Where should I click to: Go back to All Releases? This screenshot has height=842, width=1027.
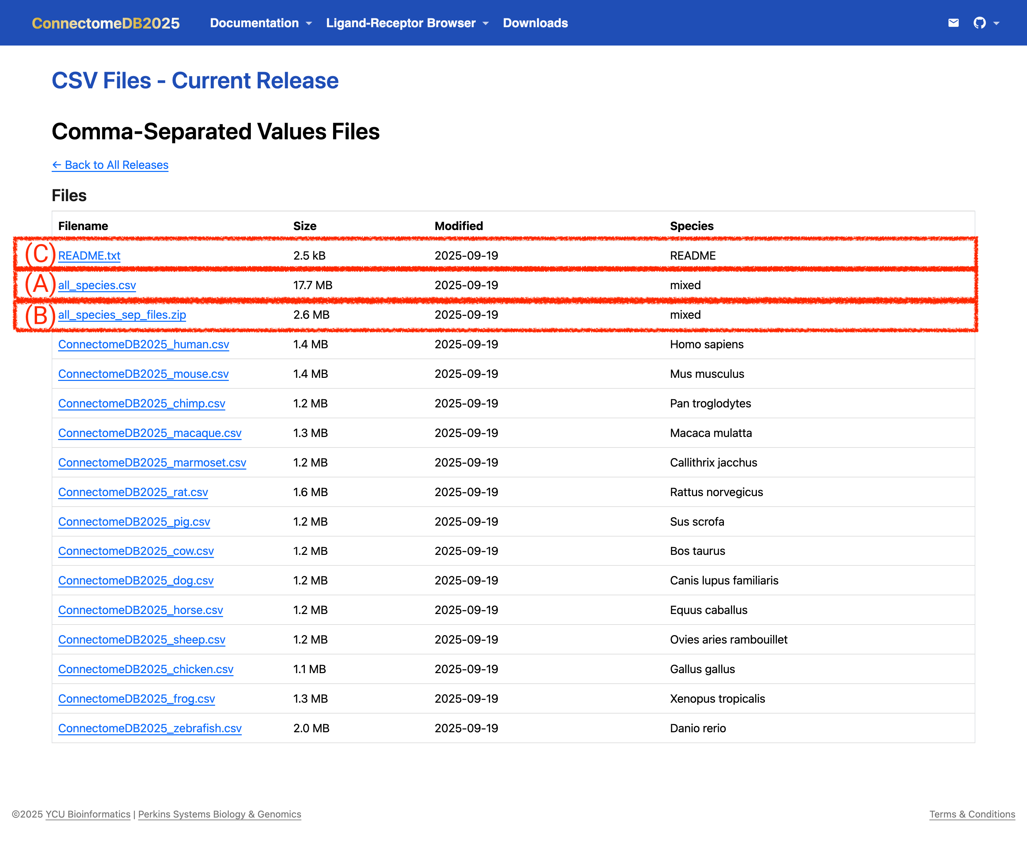coord(110,165)
